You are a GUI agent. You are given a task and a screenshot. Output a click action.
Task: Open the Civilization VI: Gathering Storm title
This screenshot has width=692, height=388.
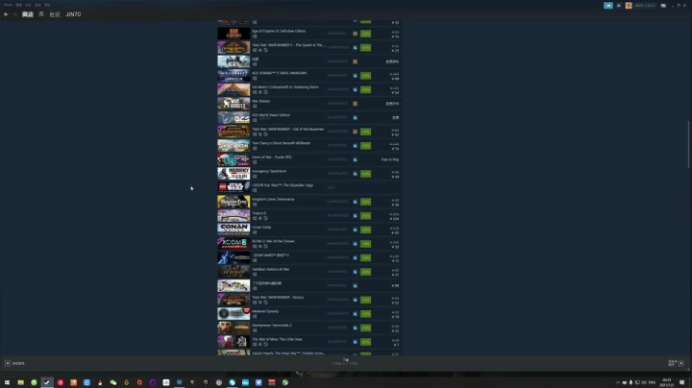pos(285,87)
